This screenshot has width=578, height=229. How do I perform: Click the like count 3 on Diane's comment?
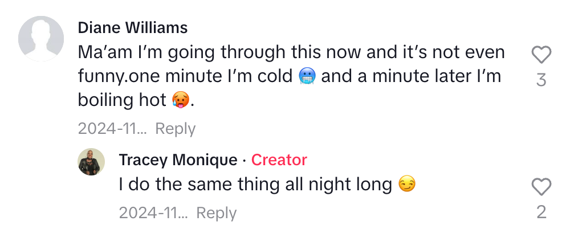(541, 80)
